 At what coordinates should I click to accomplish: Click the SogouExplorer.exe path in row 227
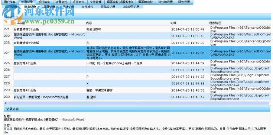click(240, 77)
